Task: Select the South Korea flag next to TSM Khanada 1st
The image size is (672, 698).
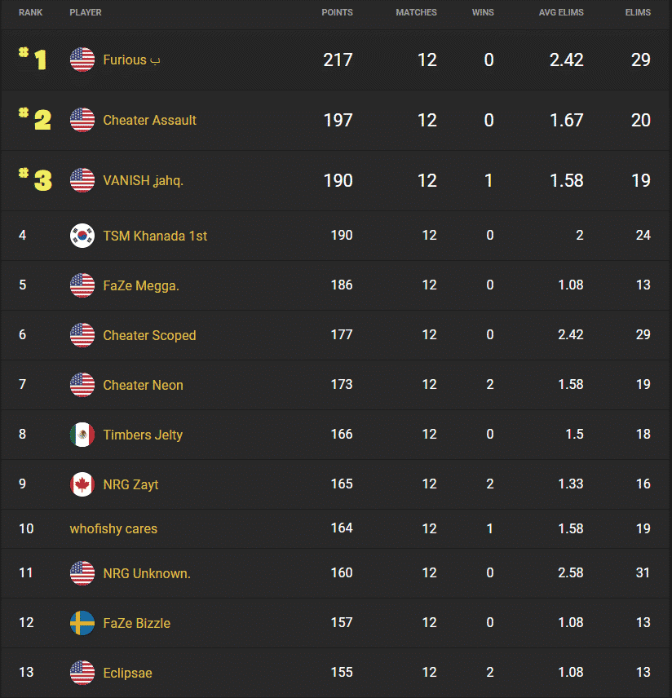Action: coord(82,235)
